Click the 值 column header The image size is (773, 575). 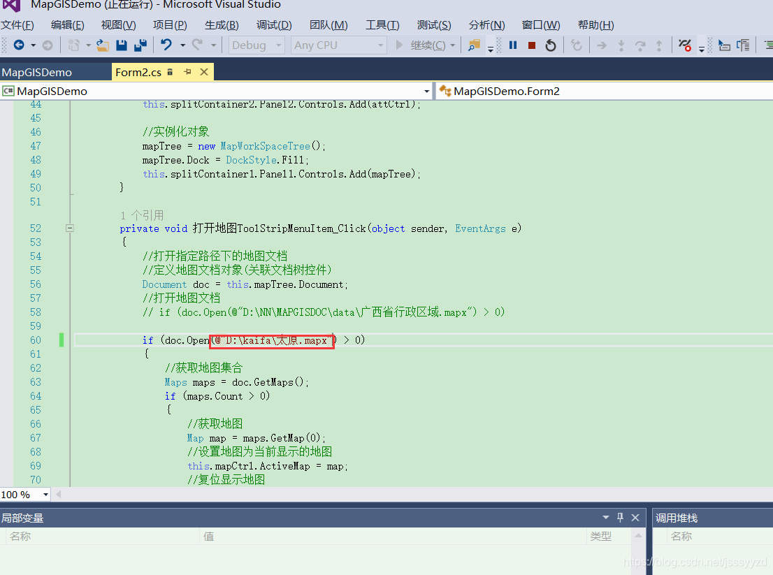(394, 536)
